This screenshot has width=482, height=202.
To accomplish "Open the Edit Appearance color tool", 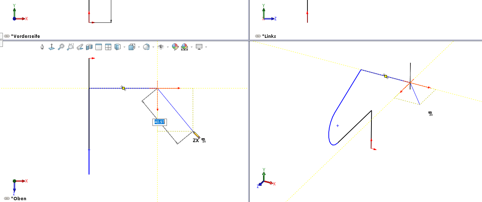I will click(x=175, y=47).
